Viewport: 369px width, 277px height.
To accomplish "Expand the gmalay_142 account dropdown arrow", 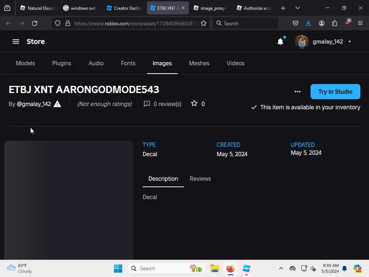I will click(350, 42).
